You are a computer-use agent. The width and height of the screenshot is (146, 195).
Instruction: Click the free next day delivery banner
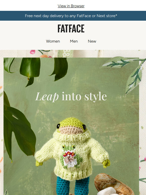[73, 16]
